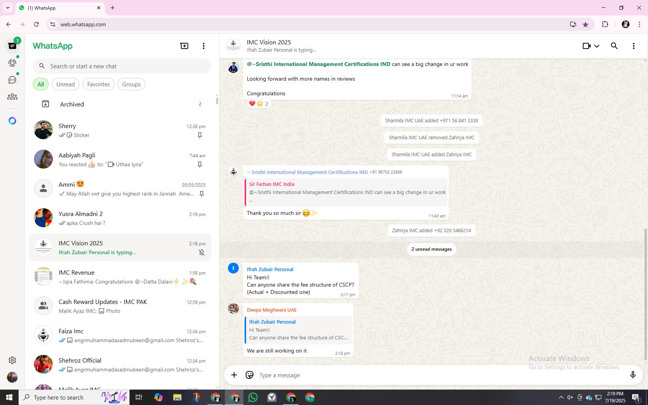Select the Unread filter
Image resolution: width=648 pixels, height=405 pixels.
(x=66, y=84)
